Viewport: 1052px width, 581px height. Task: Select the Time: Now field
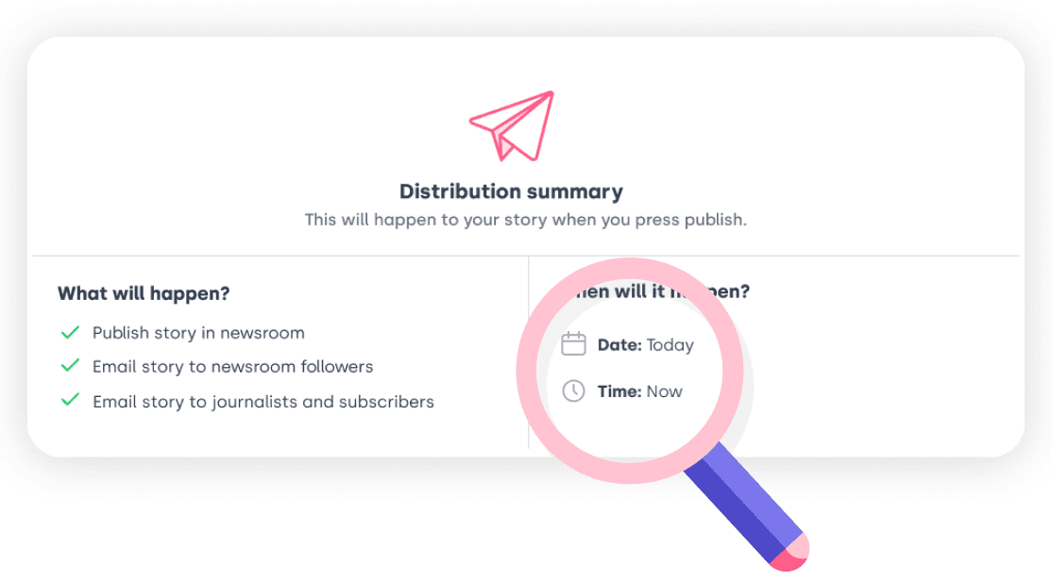pos(622,391)
